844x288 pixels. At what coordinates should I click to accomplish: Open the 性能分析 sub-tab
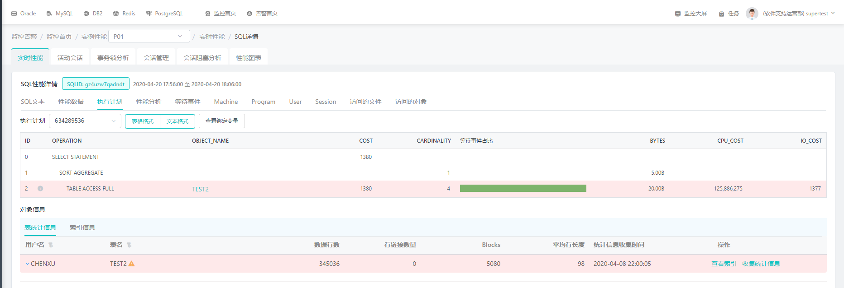click(x=149, y=102)
